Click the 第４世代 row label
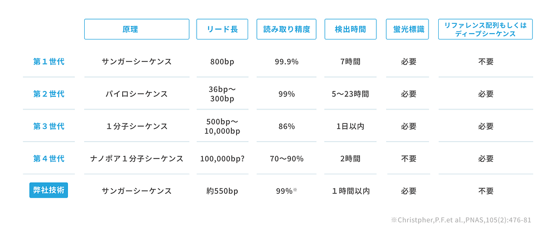The height and width of the screenshot is (243, 556). [49, 159]
